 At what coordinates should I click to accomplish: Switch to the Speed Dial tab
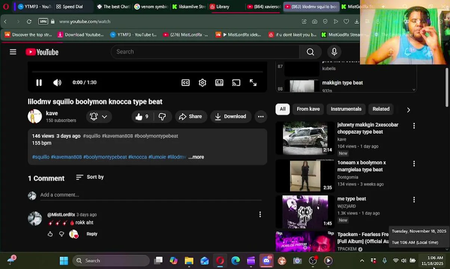(x=70, y=7)
